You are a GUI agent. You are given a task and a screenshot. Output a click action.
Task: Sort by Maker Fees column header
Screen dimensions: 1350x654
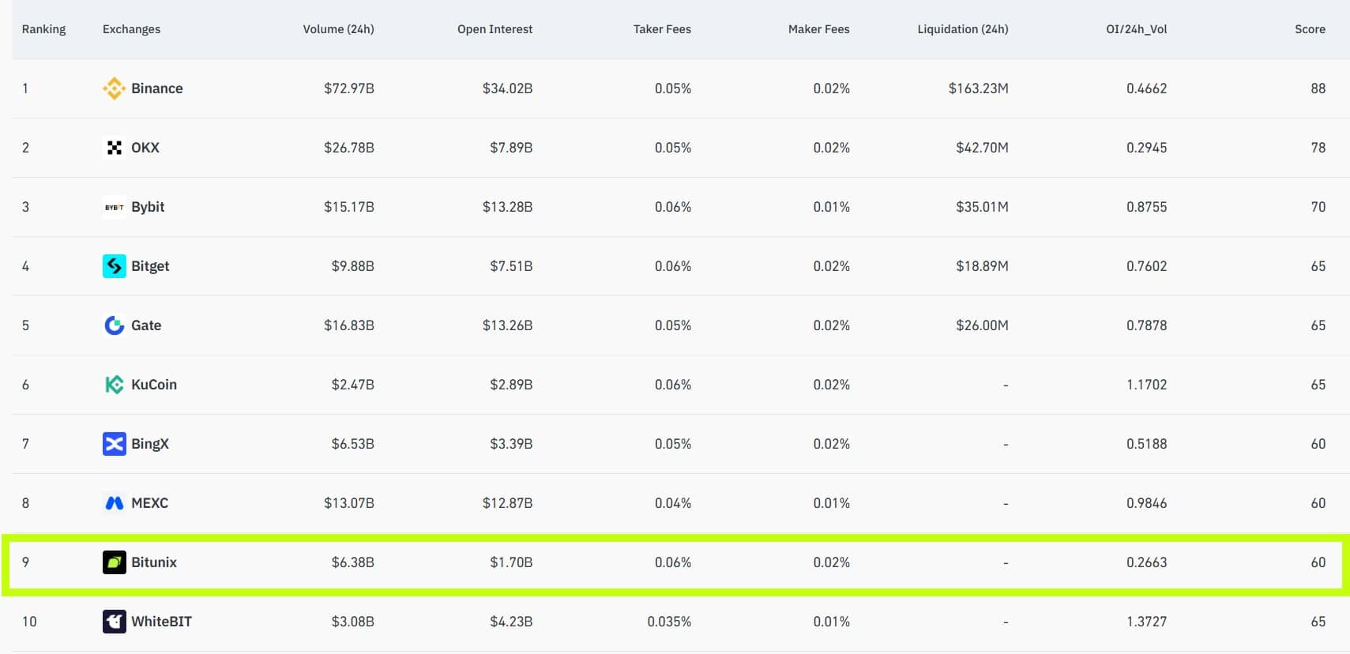coord(819,29)
